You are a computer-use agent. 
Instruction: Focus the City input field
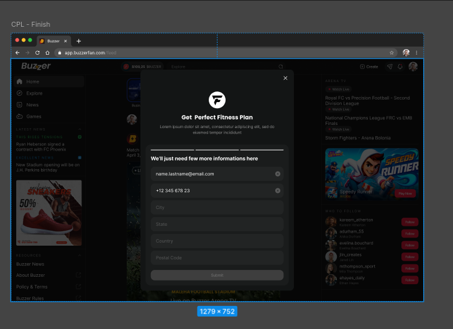pos(217,207)
